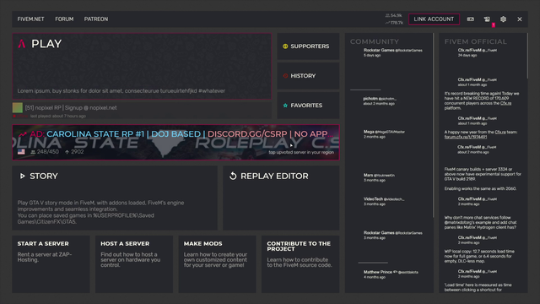The height and width of the screenshot is (304, 540).
Task: Click the LINK ACCOUNT button
Action: click(434, 19)
